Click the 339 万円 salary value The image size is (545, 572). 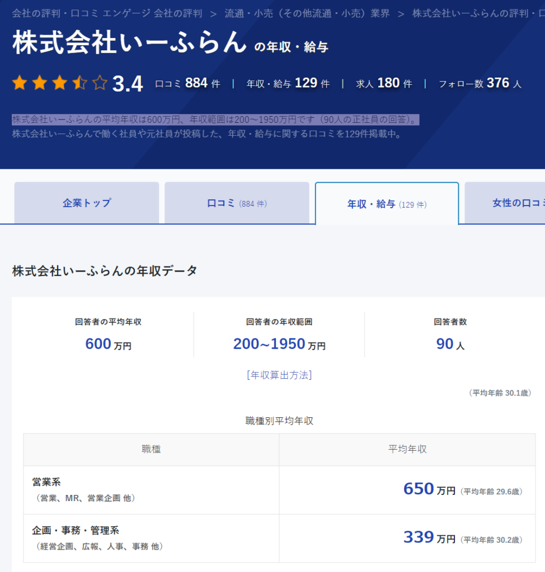[429, 537]
